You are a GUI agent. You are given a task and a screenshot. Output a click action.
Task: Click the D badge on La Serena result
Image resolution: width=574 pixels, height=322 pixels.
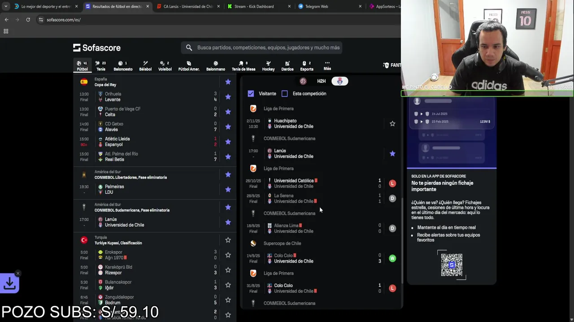(x=392, y=198)
